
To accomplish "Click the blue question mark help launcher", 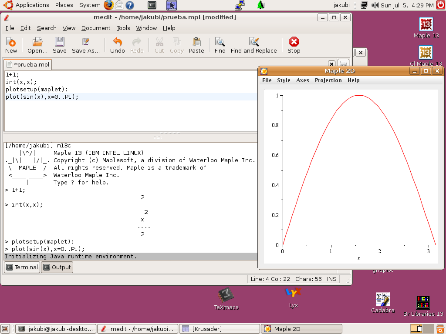I will pyautogui.click(x=130, y=5).
